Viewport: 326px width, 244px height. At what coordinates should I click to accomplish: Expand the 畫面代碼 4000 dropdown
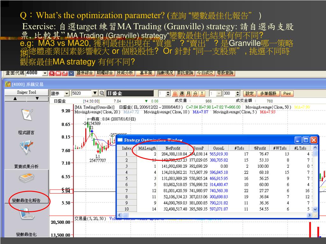point(45,73)
